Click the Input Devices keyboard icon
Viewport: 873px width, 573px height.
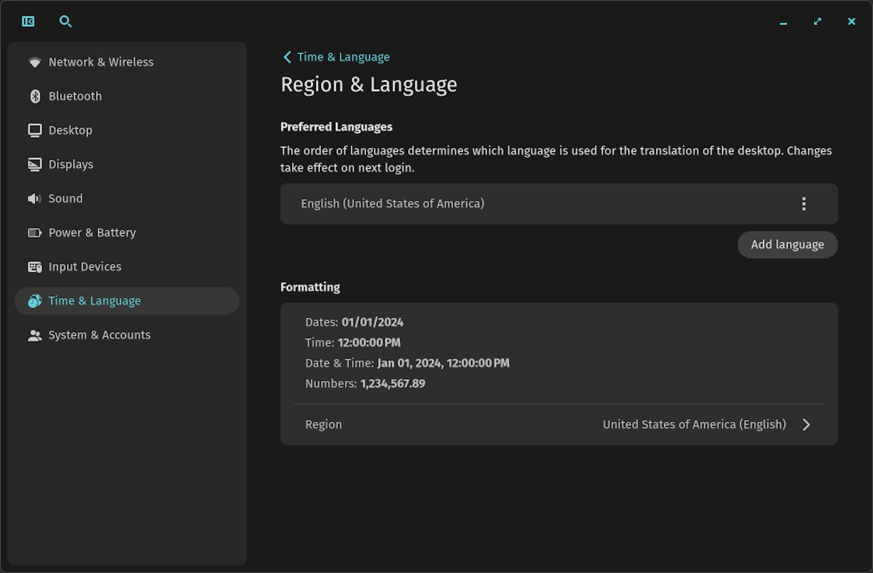(x=35, y=267)
